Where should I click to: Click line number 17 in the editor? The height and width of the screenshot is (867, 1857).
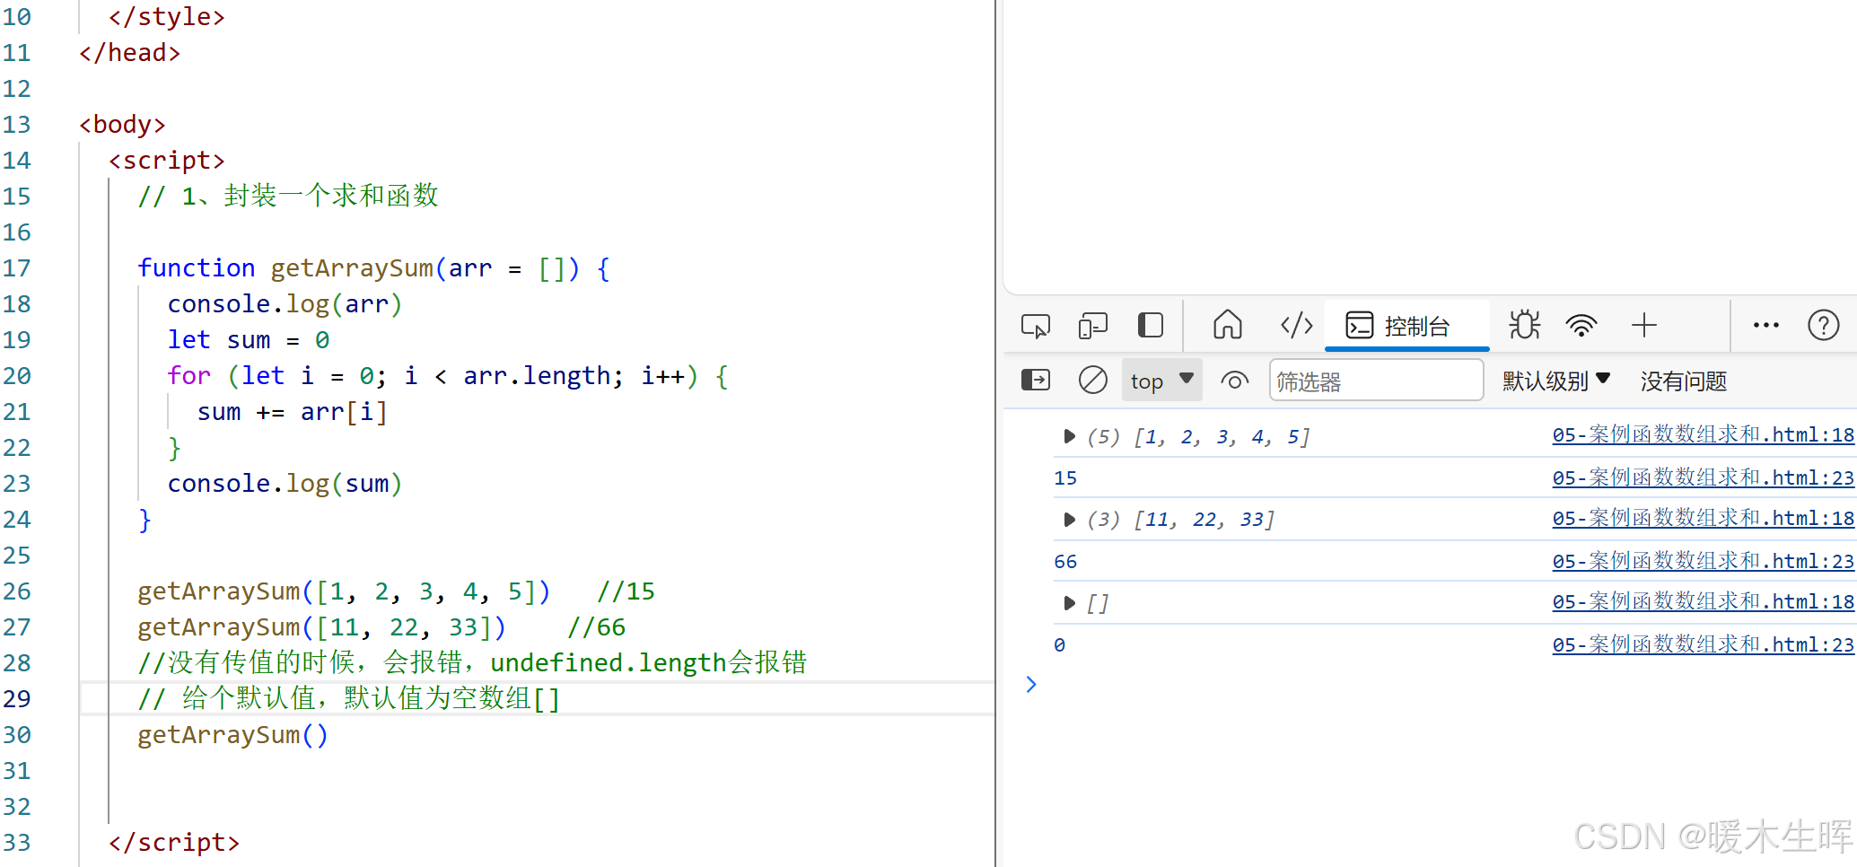(x=17, y=268)
